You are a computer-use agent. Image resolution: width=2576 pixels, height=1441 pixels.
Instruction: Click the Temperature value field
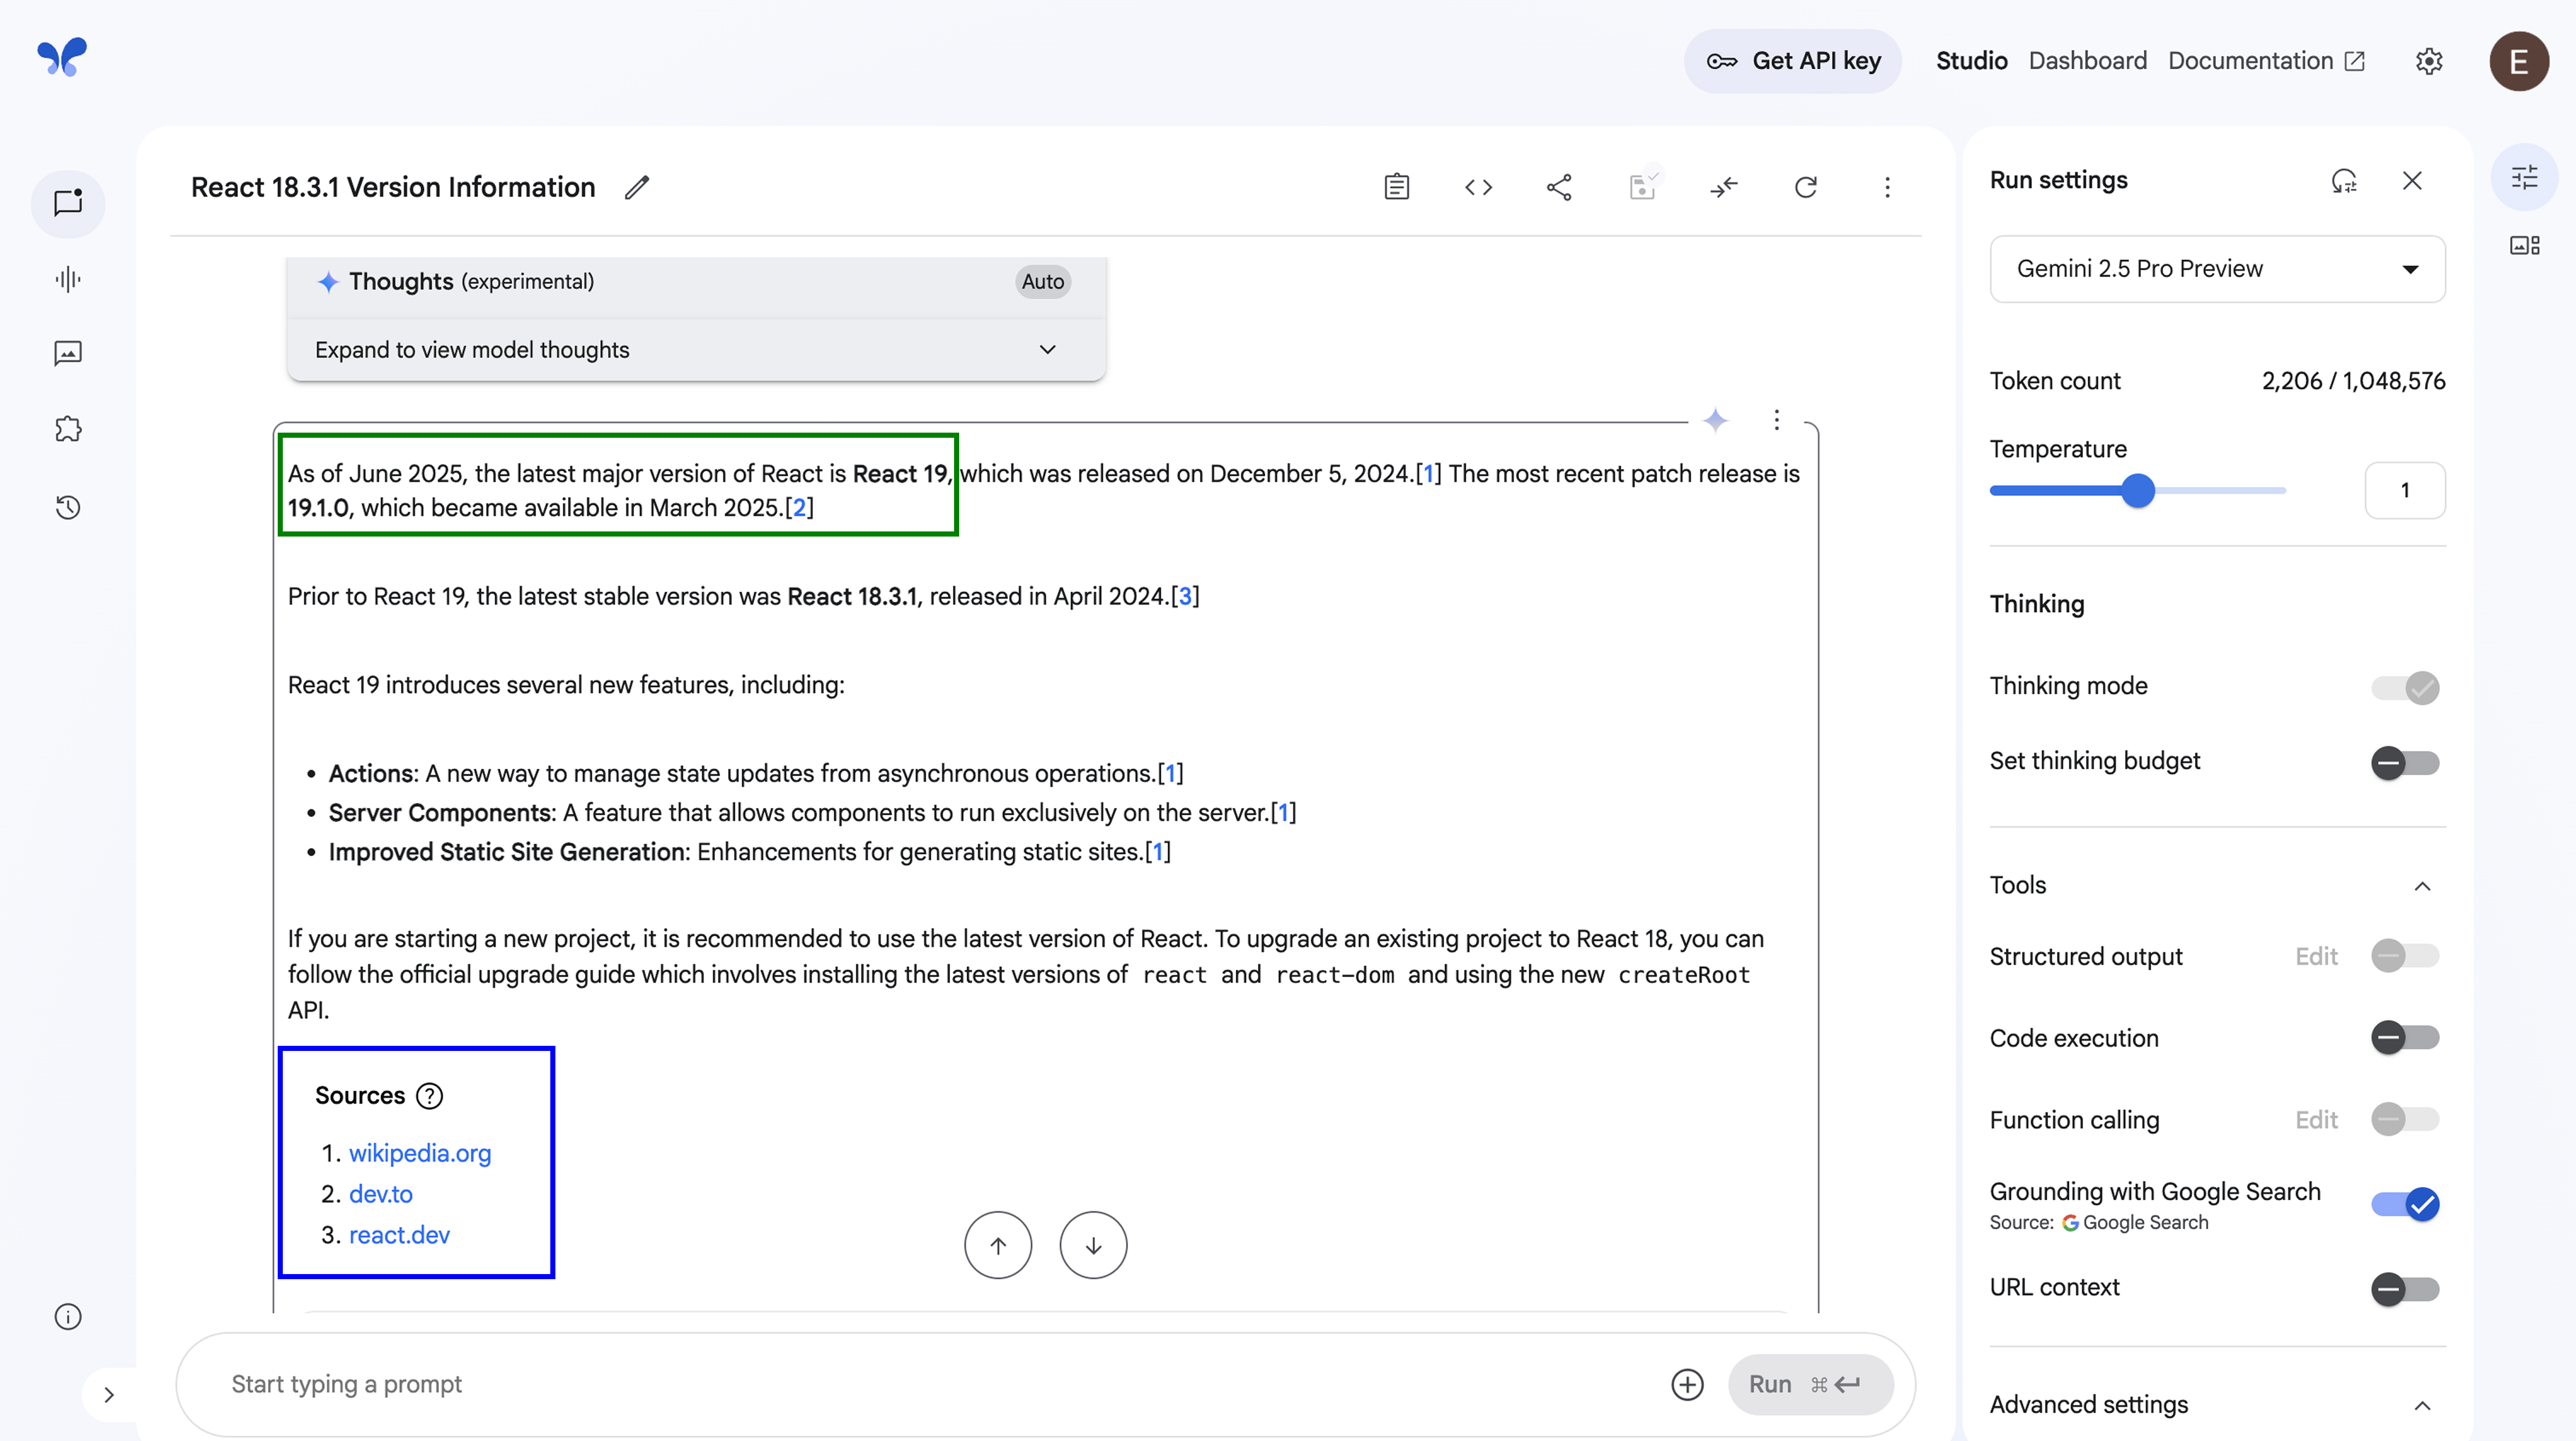pyautogui.click(x=2404, y=491)
